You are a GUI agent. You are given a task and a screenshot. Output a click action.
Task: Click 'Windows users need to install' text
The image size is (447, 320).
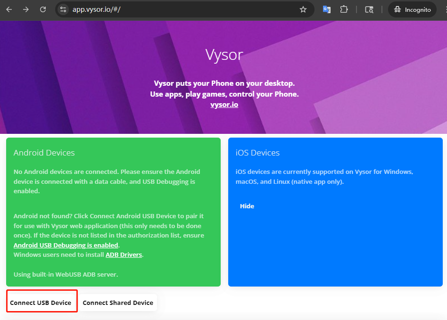[59, 255]
